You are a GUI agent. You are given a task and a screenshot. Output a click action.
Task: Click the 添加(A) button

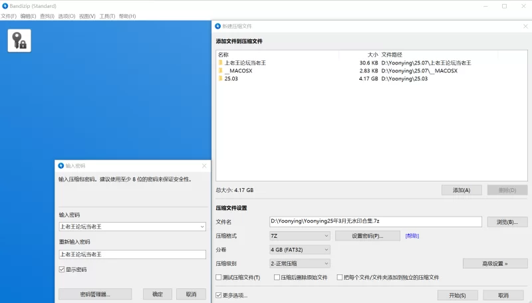tap(462, 190)
